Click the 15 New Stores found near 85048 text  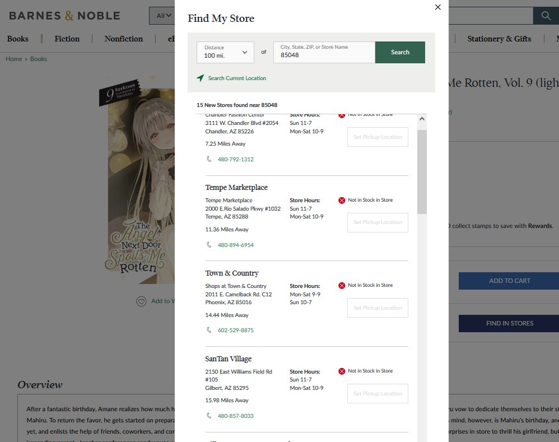click(237, 105)
